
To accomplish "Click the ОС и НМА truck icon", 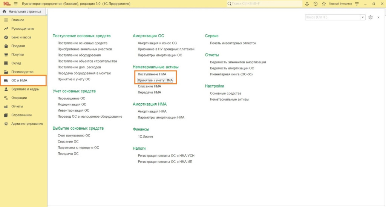I will tap(6, 80).
